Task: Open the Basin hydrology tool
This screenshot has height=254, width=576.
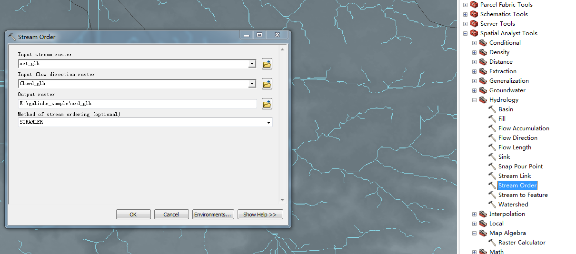Action: [506, 109]
